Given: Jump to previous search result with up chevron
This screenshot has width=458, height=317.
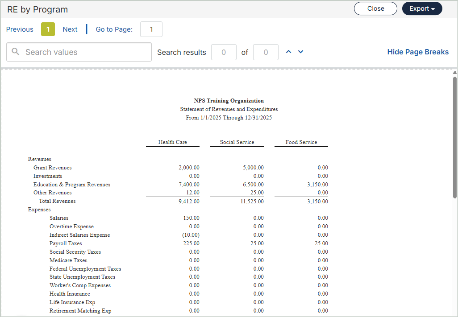Looking at the screenshot, I should click(x=288, y=52).
